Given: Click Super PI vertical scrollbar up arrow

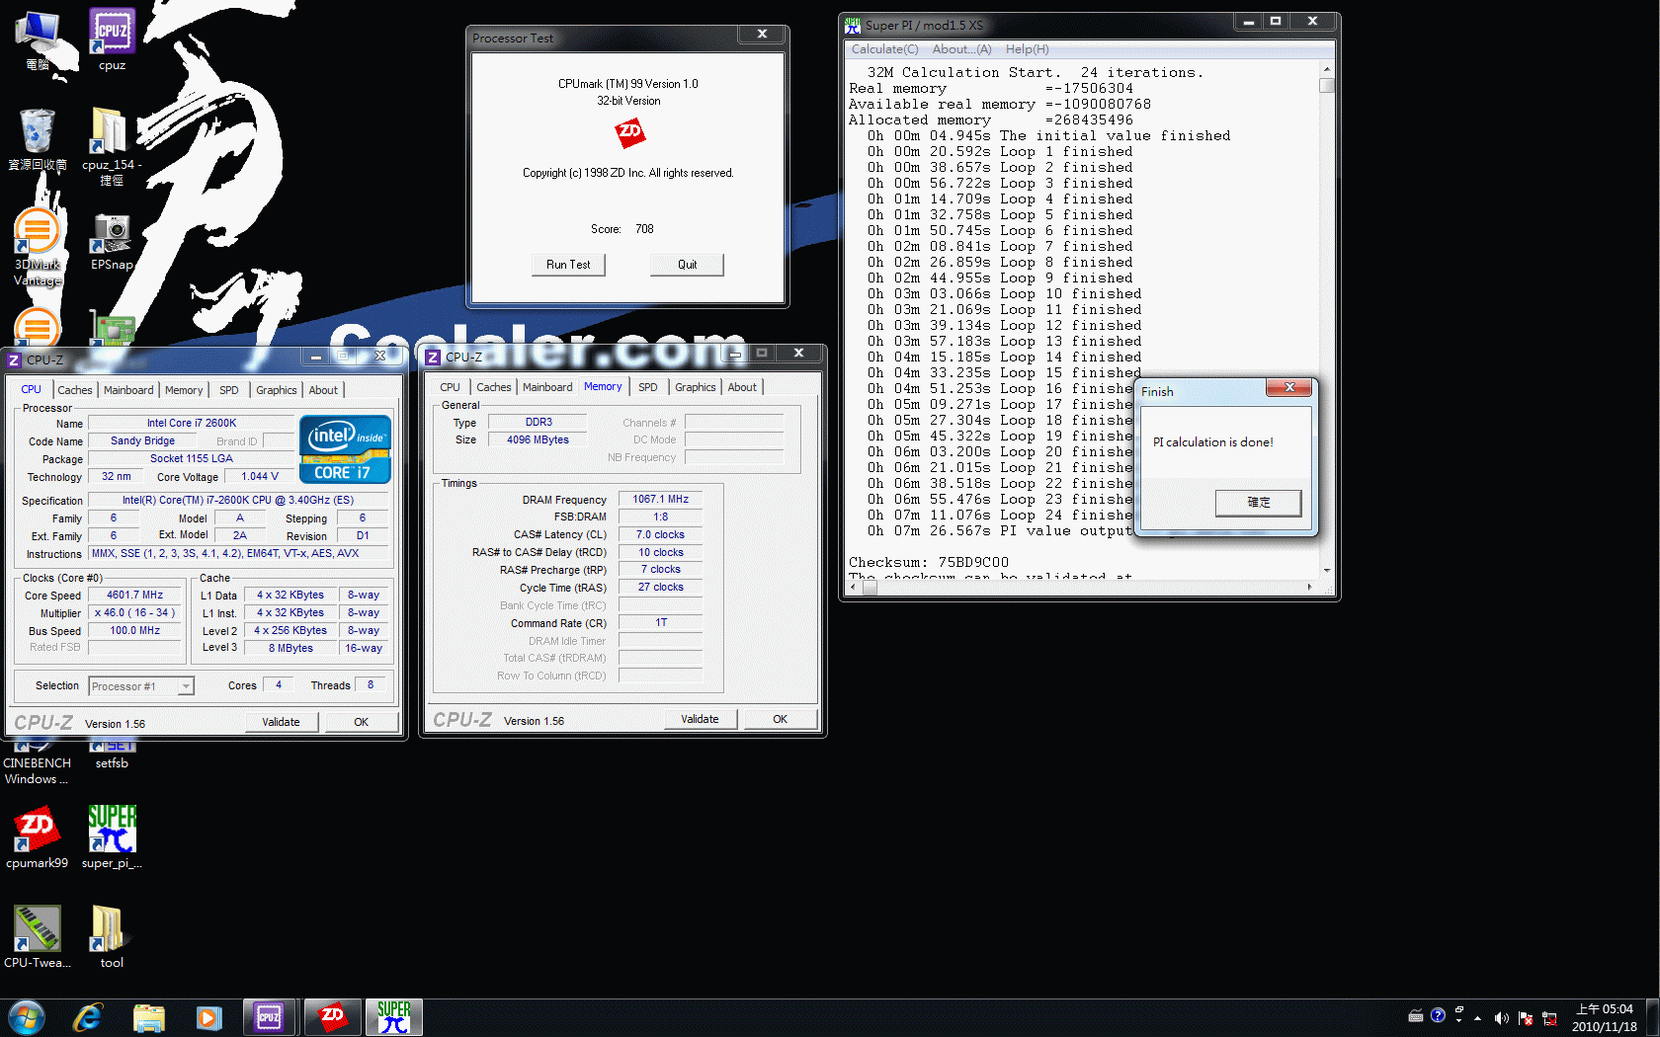Looking at the screenshot, I should (x=1327, y=70).
